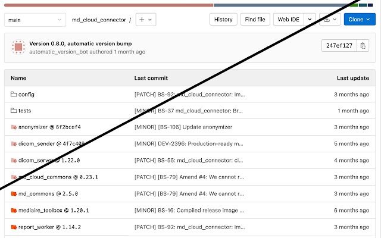
Task: Open the download source code dropdown
Action: [x=330, y=20]
